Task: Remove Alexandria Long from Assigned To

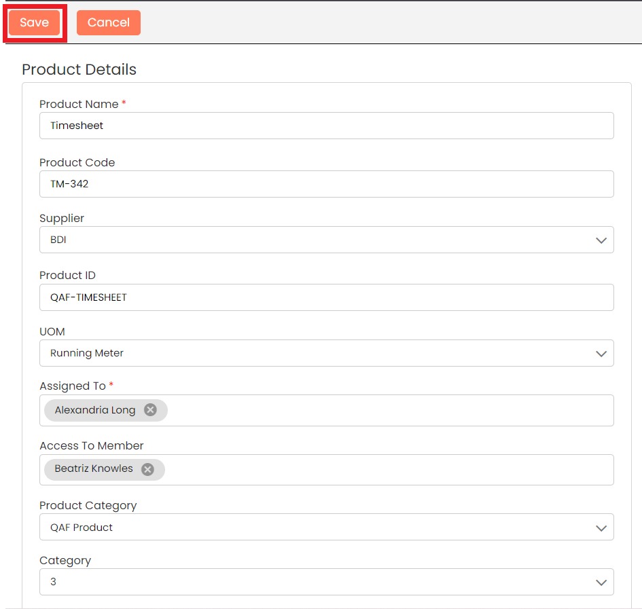Action: click(150, 410)
